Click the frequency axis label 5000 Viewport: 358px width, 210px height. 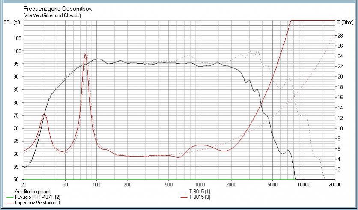[x=272, y=185]
